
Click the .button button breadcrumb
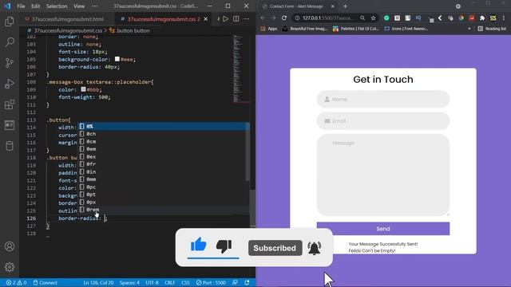[x=133, y=30]
